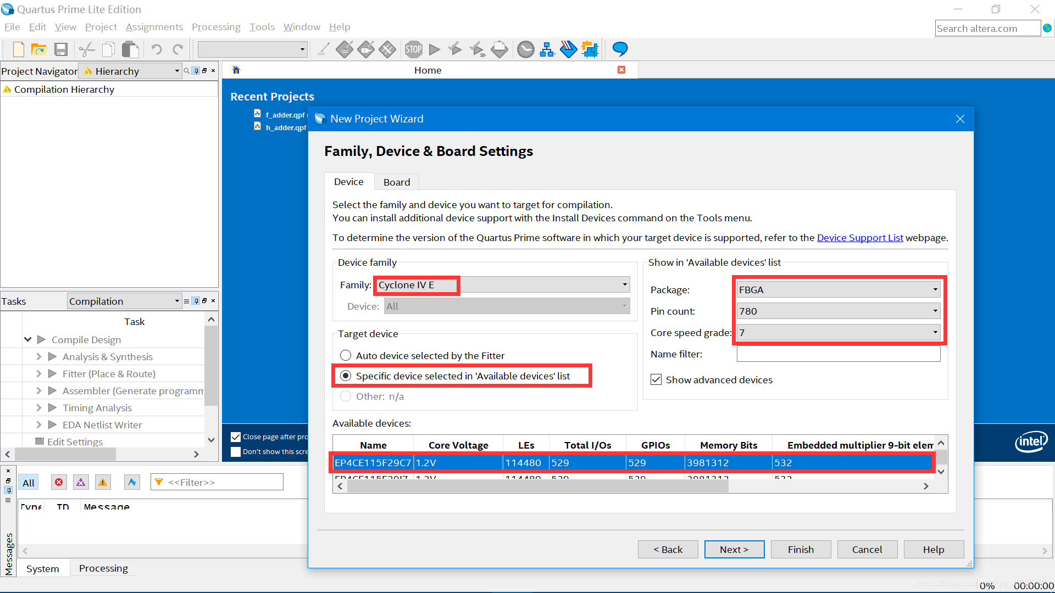This screenshot has height=593, width=1055.
Task: Click the STOP processing icon
Action: (x=413, y=49)
